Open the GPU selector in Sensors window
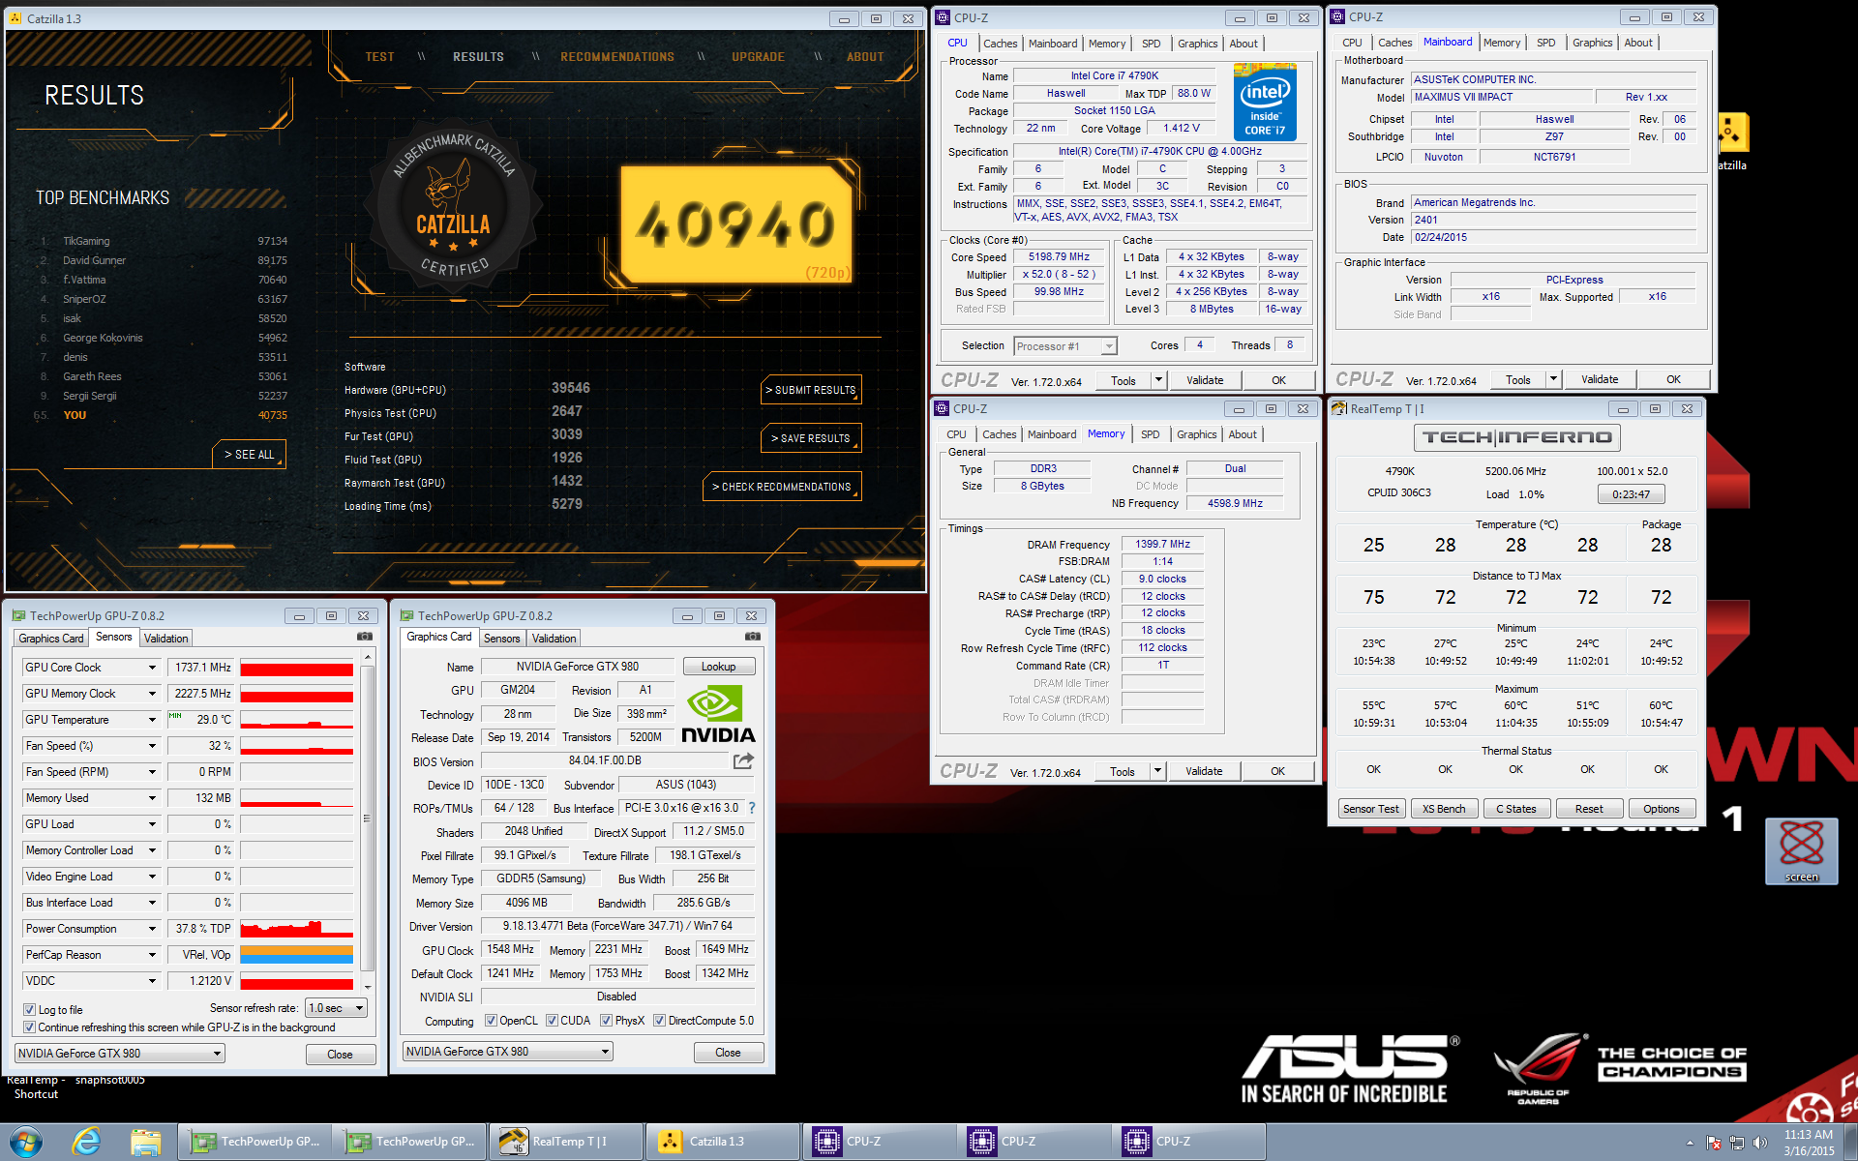1858x1161 pixels. coord(120,1054)
